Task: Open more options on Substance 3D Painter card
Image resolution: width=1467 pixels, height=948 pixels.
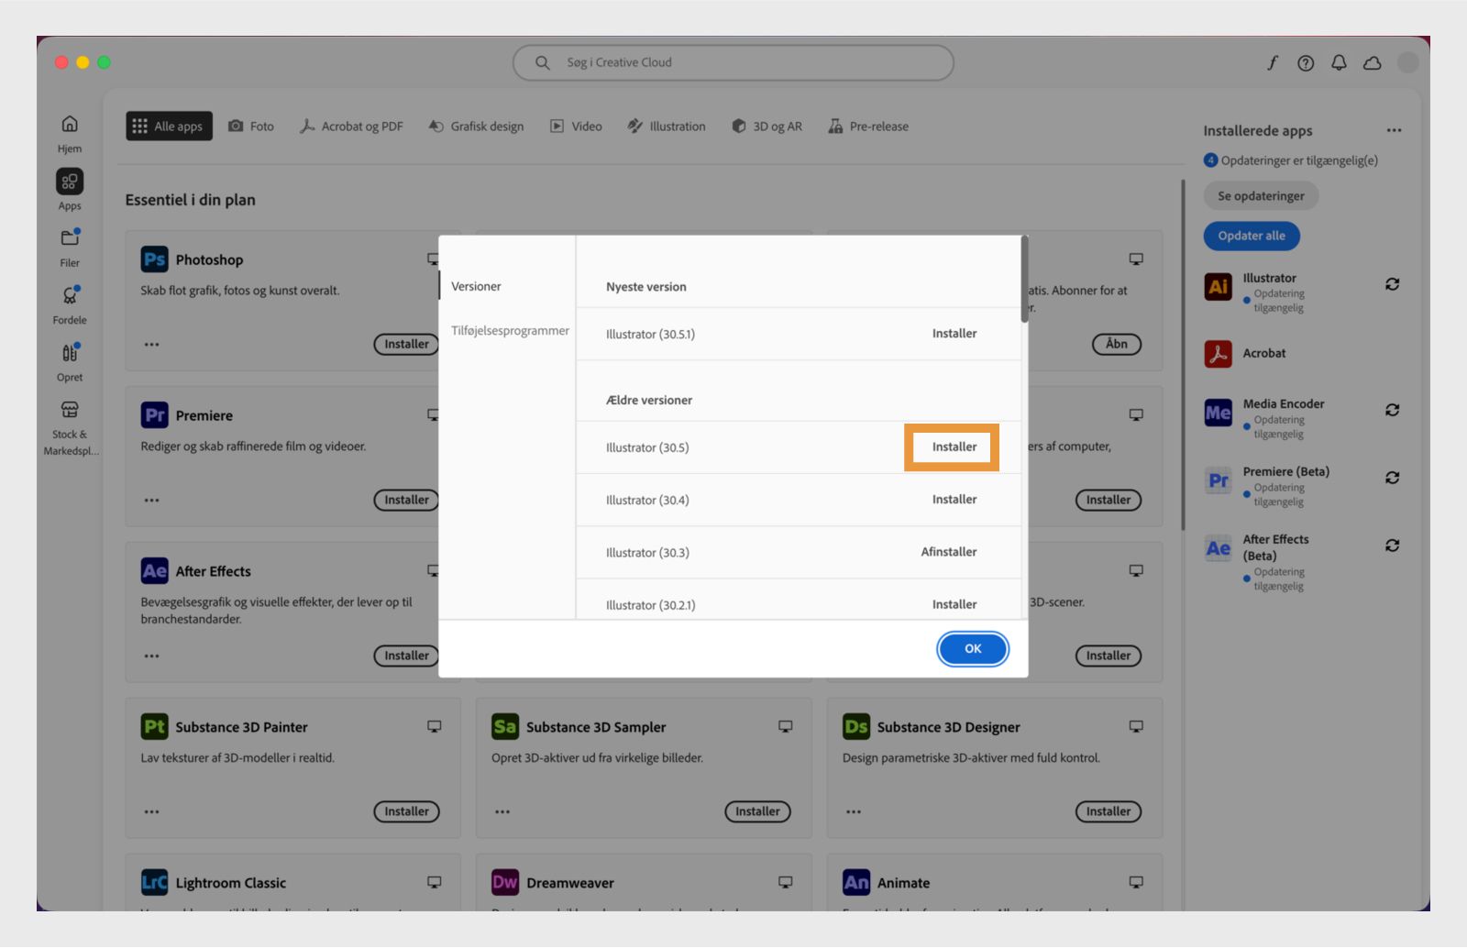Action: tap(151, 812)
